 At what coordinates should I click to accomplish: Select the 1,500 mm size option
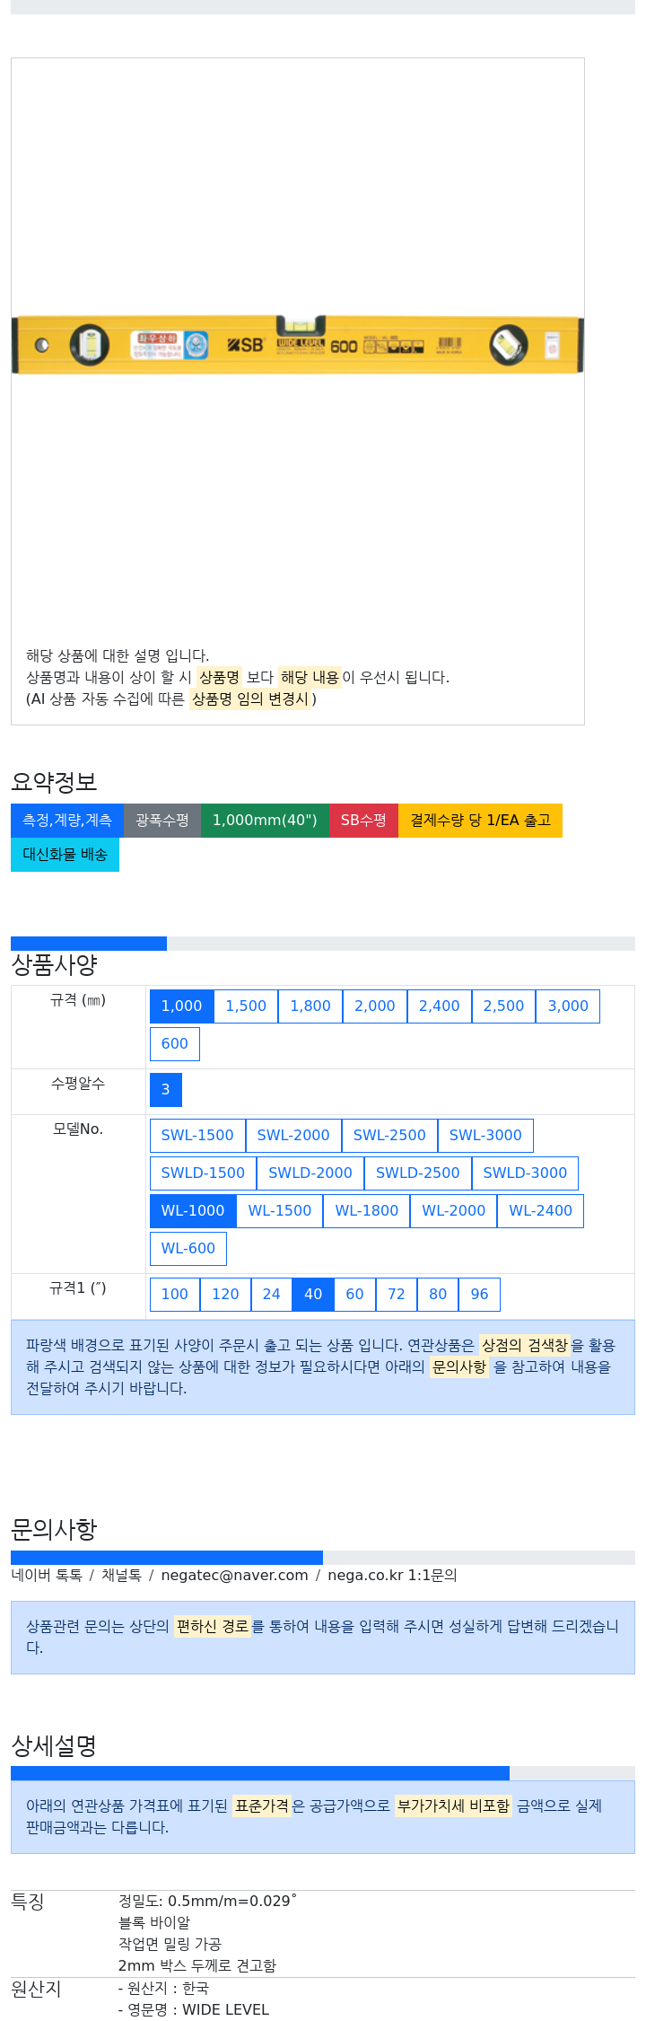click(x=246, y=1006)
